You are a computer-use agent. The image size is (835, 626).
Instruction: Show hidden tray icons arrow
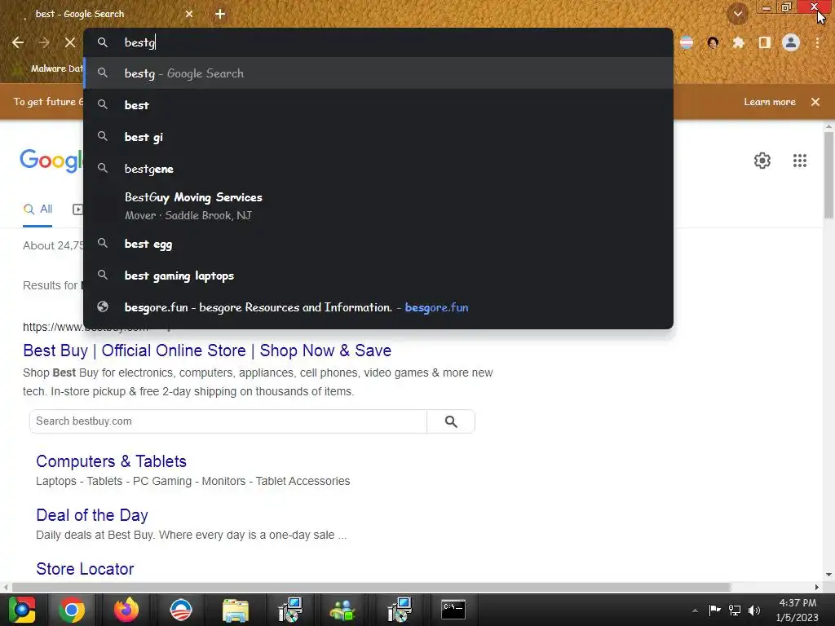coord(695,611)
